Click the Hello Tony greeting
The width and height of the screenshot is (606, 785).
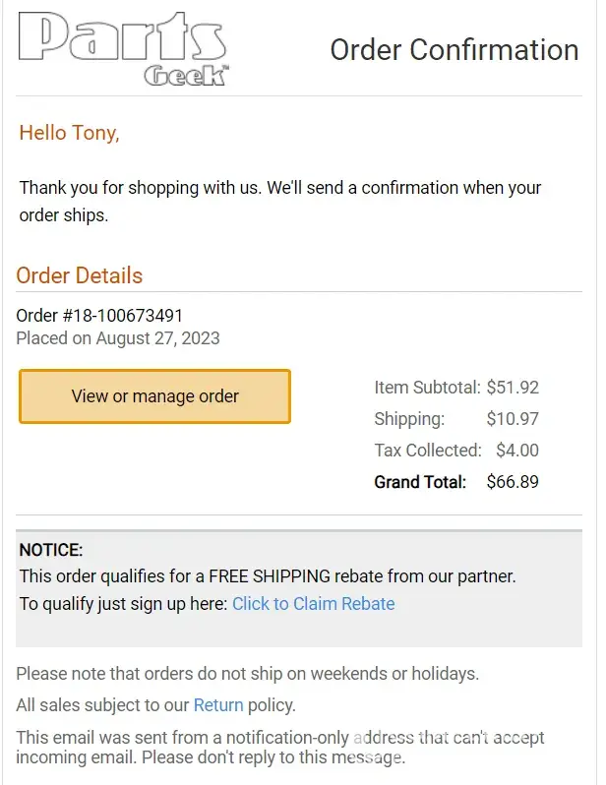(69, 133)
